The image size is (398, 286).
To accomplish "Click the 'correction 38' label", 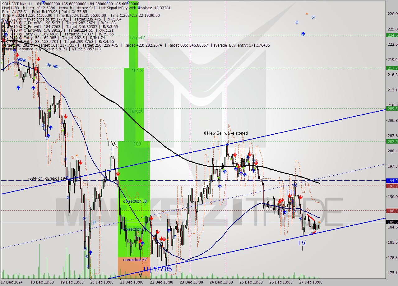I will point(135,201).
